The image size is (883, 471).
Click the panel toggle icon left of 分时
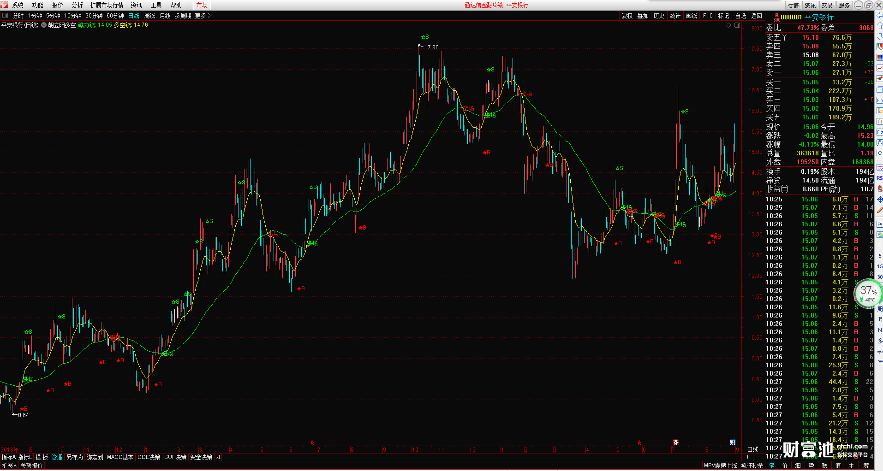5,16
